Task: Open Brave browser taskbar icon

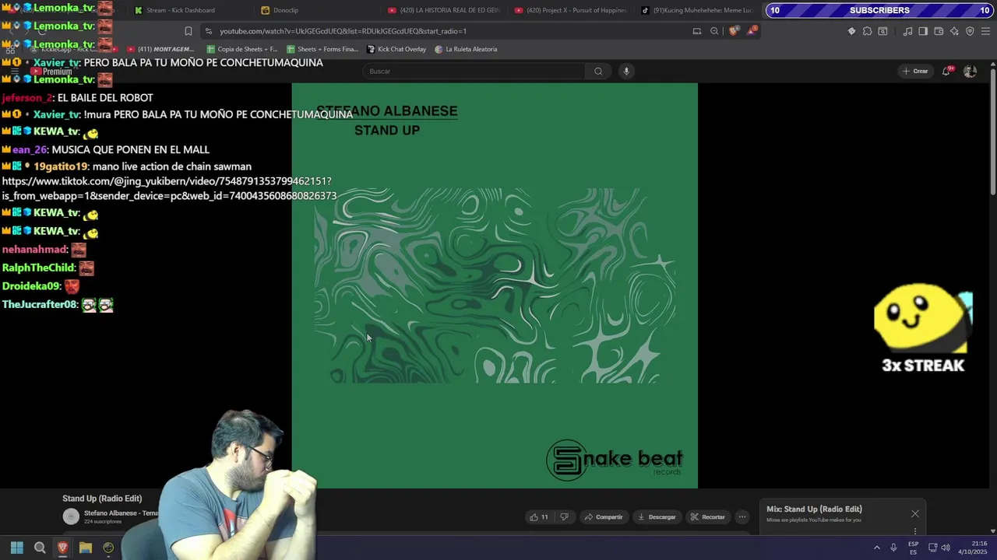Action: click(x=62, y=548)
